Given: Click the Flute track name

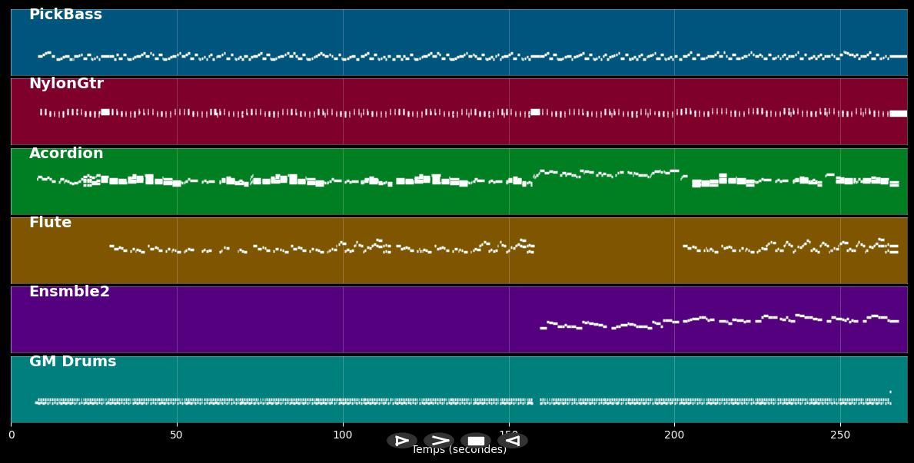Looking at the screenshot, I should point(50,223).
